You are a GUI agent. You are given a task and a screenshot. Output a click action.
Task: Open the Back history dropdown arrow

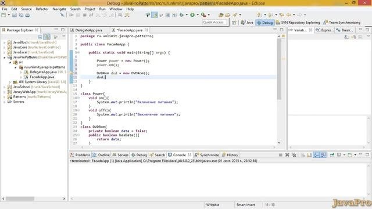click(x=294, y=15)
